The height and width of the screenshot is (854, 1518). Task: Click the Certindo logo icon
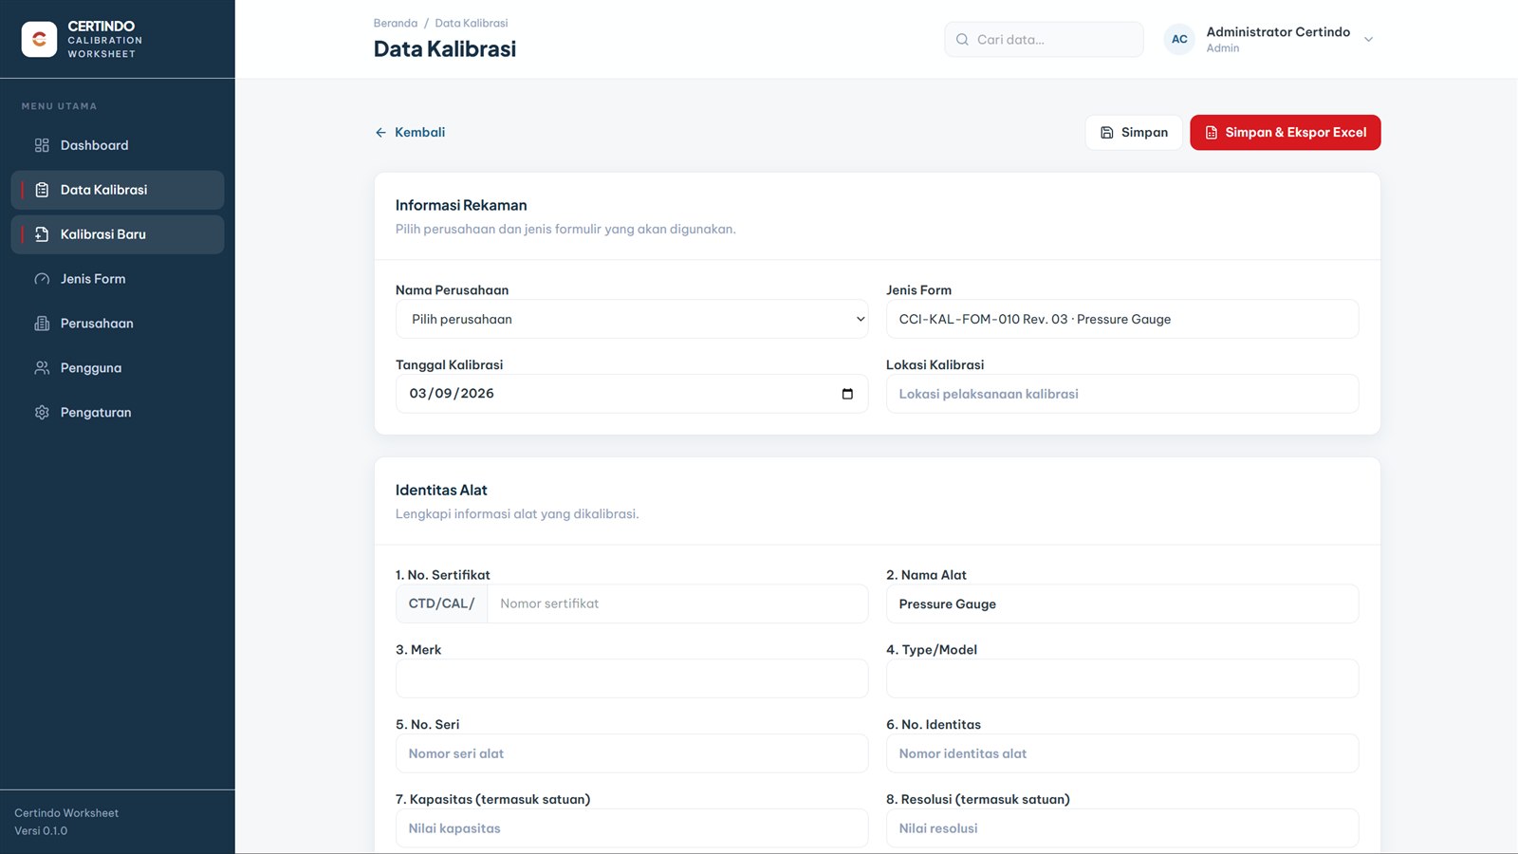(x=39, y=39)
